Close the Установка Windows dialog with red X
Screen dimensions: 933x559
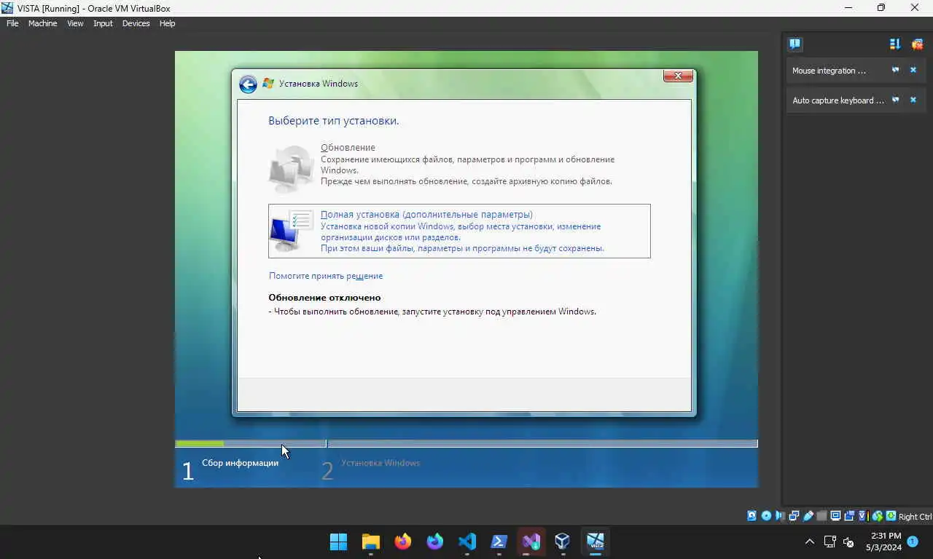(x=678, y=76)
